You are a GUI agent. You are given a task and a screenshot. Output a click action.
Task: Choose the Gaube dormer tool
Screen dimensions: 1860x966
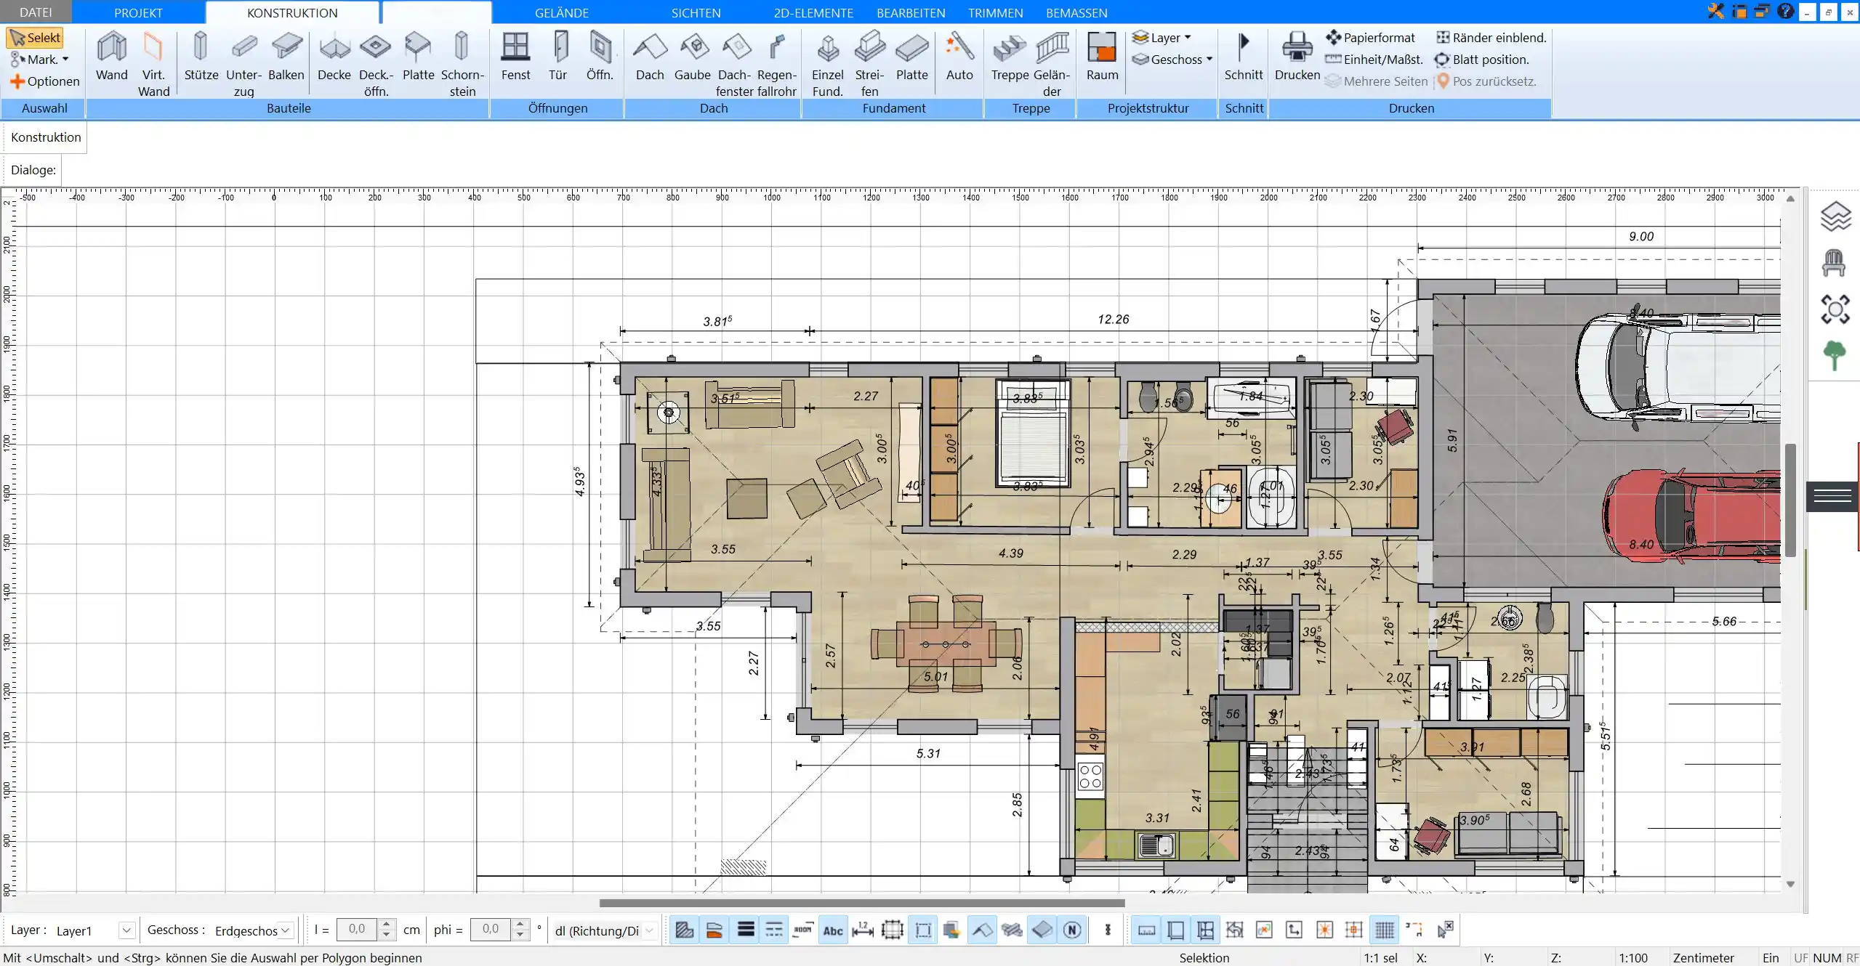(692, 57)
